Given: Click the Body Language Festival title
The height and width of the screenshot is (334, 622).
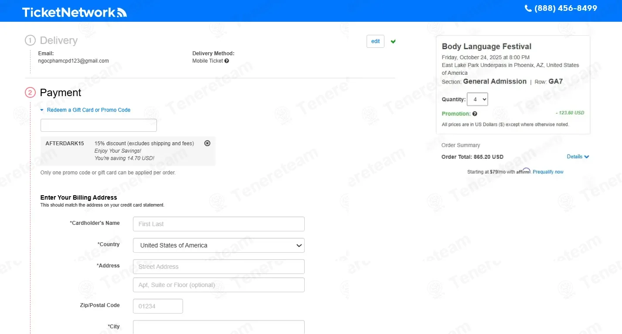Looking at the screenshot, I should pyautogui.click(x=486, y=47).
